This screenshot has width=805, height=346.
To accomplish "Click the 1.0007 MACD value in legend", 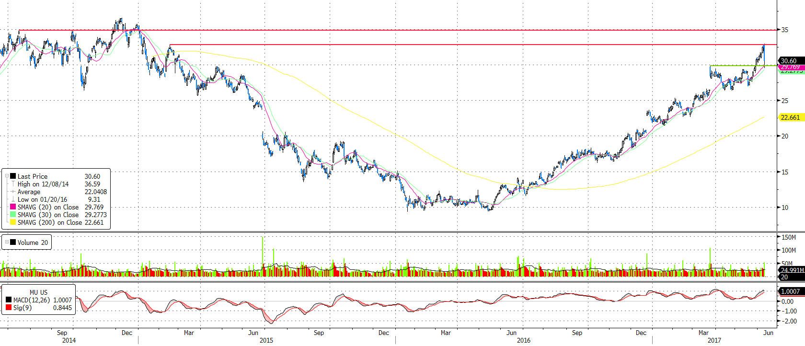I will point(62,300).
